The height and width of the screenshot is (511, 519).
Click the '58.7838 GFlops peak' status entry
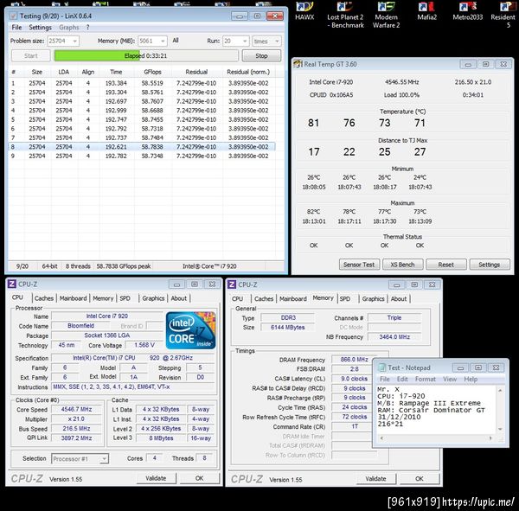(124, 266)
